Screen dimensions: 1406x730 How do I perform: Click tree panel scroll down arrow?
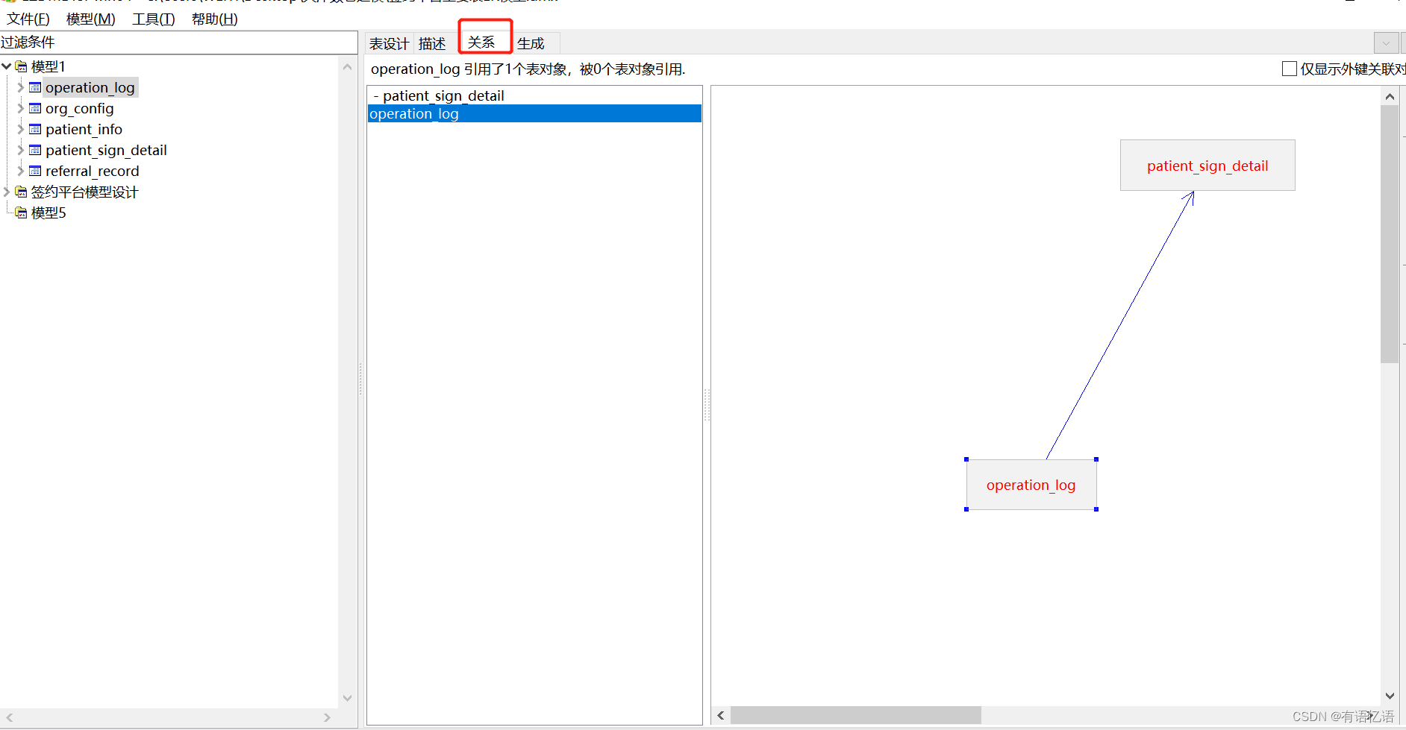[x=347, y=699]
